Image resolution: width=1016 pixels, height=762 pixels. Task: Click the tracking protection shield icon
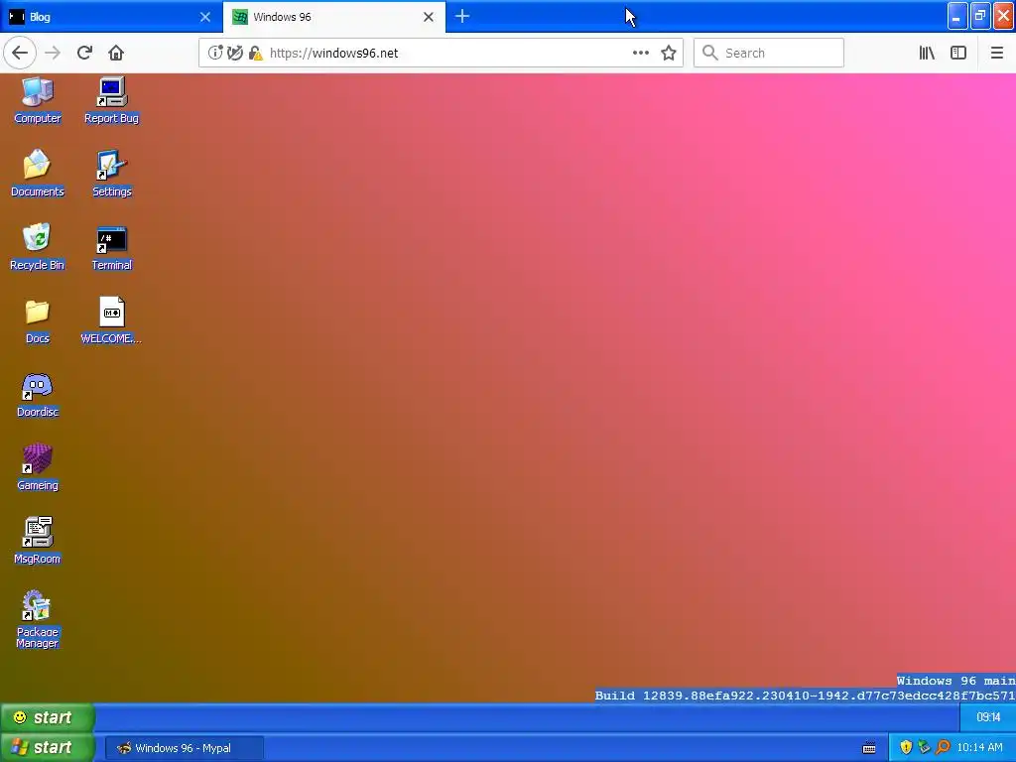coord(235,53)
